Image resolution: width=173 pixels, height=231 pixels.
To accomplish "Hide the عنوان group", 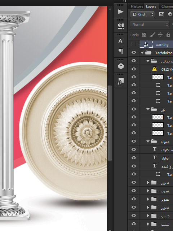I will tap(134, 141).
